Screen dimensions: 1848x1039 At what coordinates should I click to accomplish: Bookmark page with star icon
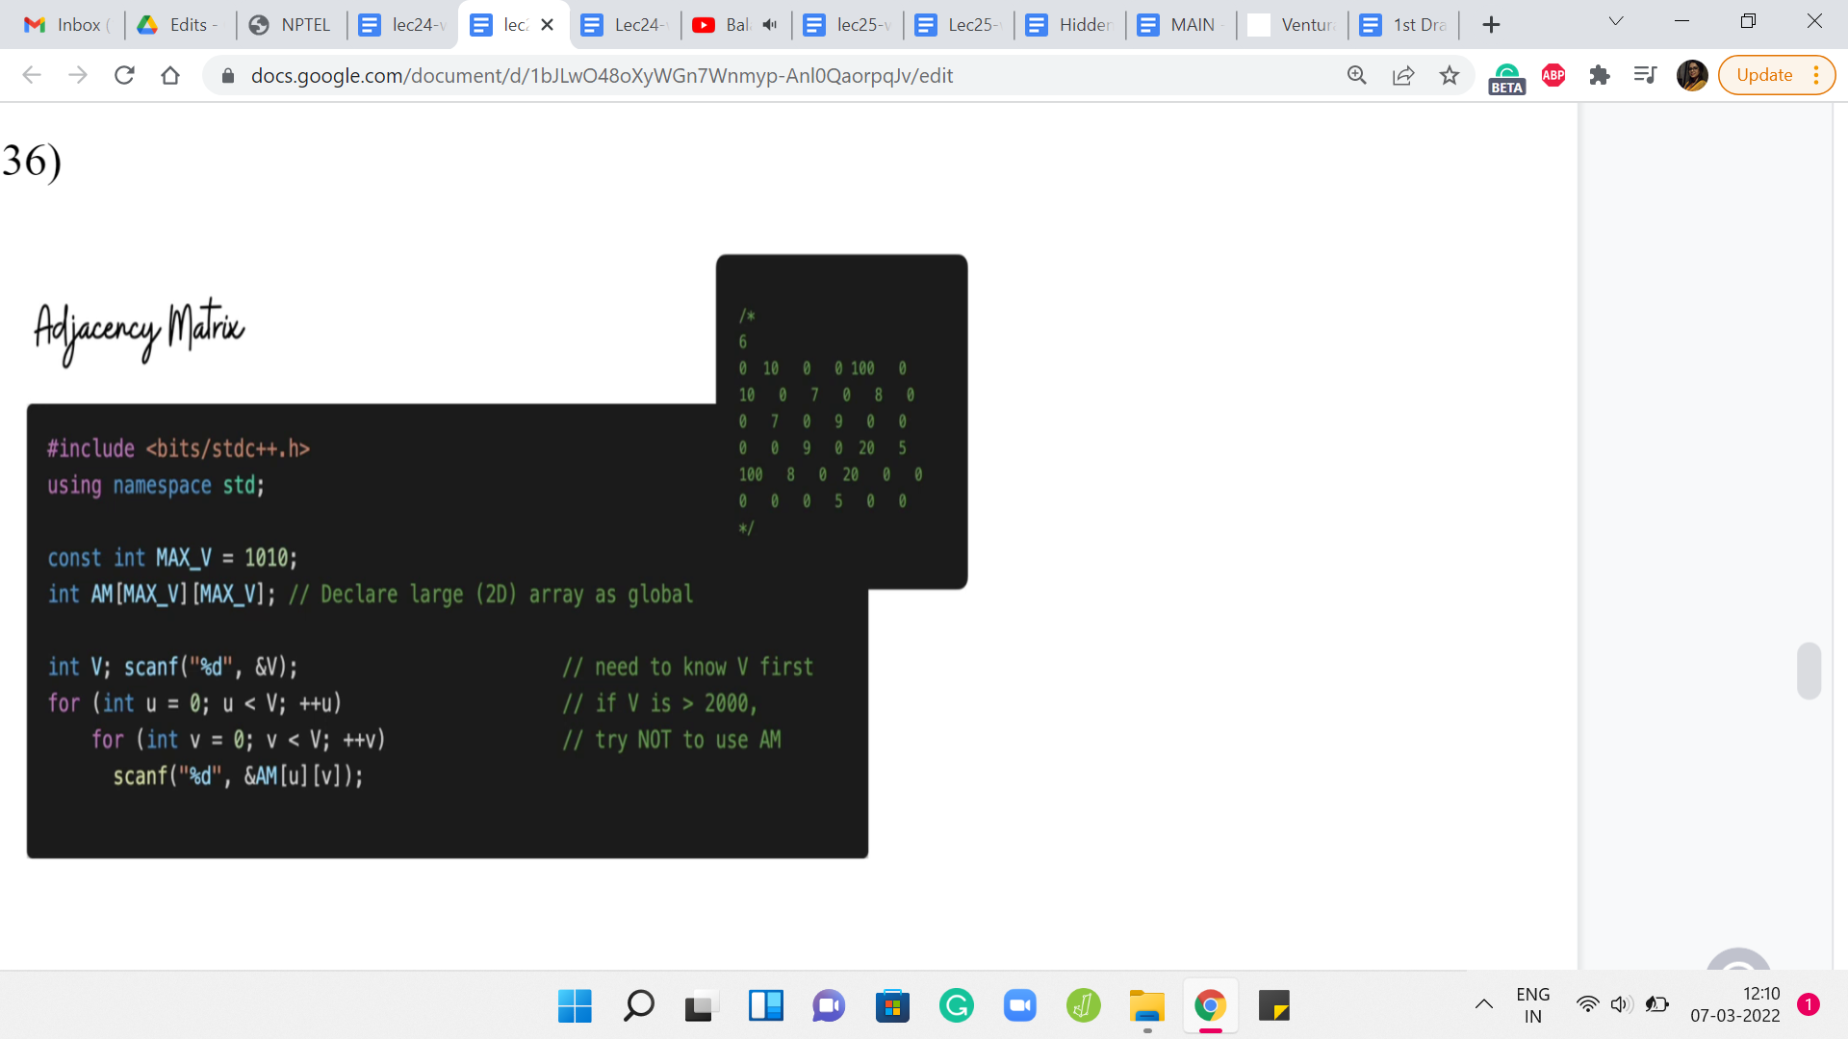(1450, 75)
